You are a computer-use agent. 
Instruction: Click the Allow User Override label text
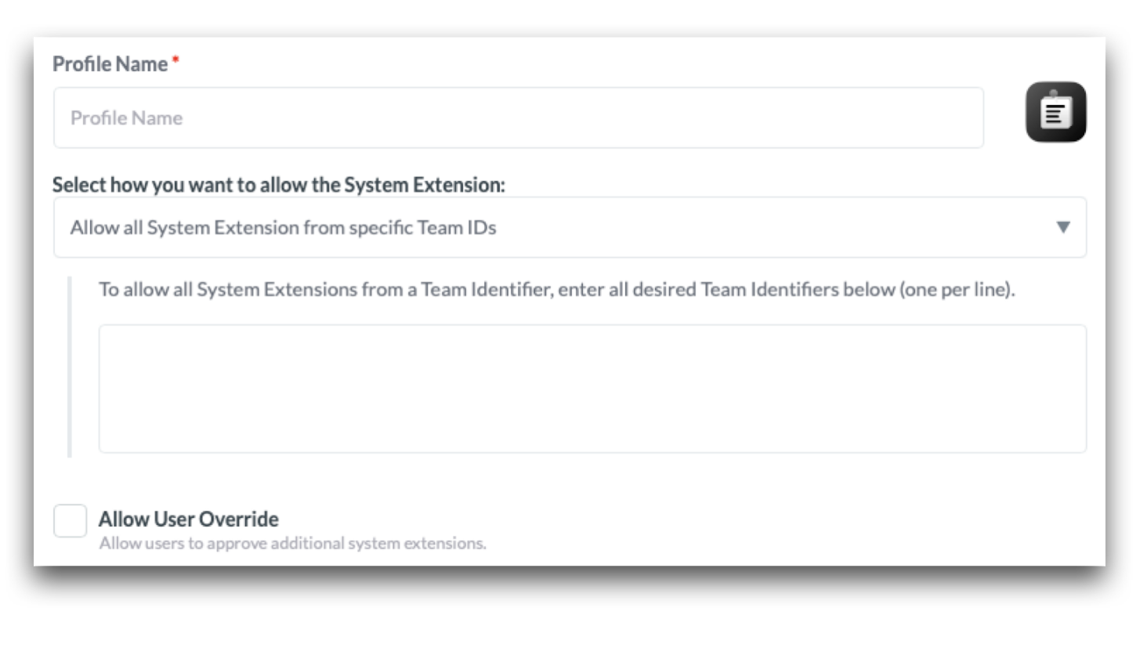(x=188, y=519)
